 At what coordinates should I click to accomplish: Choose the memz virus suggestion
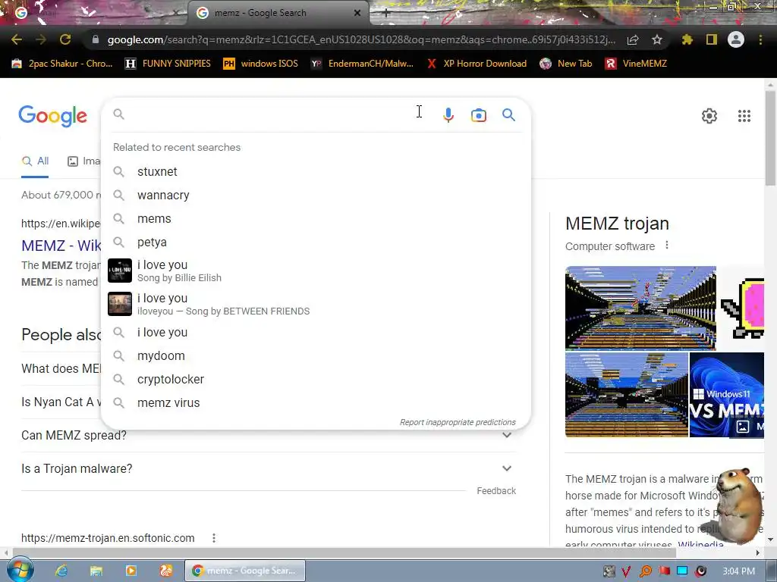[316, 403]
